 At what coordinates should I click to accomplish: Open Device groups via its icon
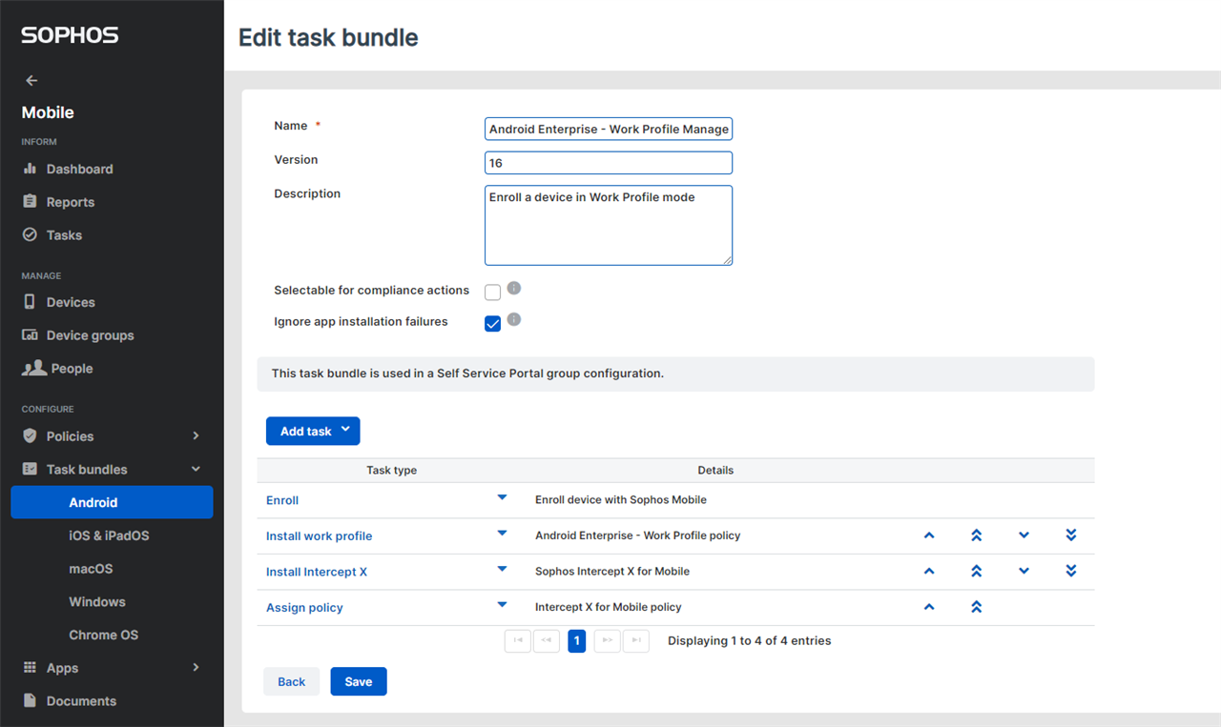30,335
